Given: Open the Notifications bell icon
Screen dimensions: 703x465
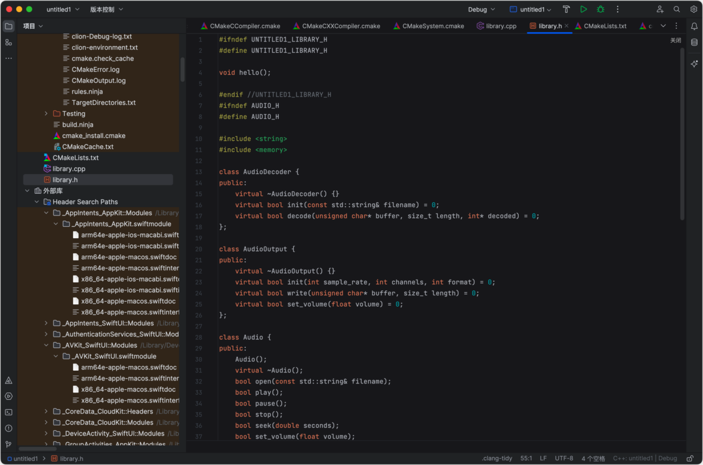Looking at the screenshot, I should (694, 26).
